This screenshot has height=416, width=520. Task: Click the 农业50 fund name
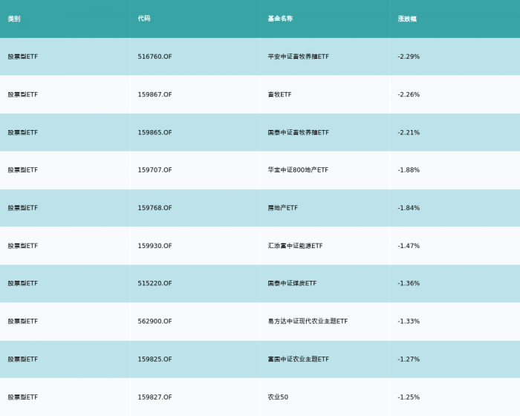(x=278, y=397)
